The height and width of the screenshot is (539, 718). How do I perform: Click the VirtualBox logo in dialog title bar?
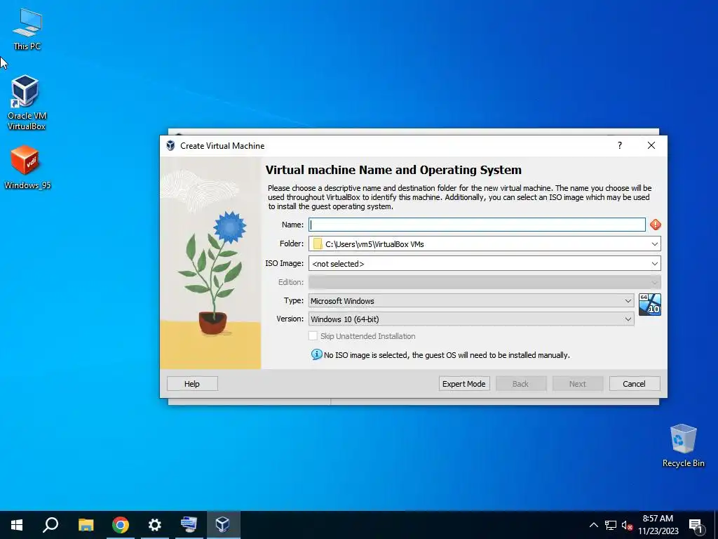tap(170, 146)
